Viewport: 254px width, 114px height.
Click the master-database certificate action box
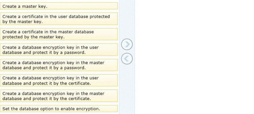tap(59, 34)
